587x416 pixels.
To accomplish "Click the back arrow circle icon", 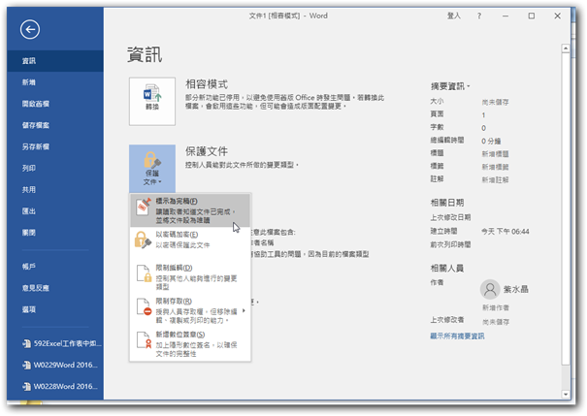I will (30, 29).
